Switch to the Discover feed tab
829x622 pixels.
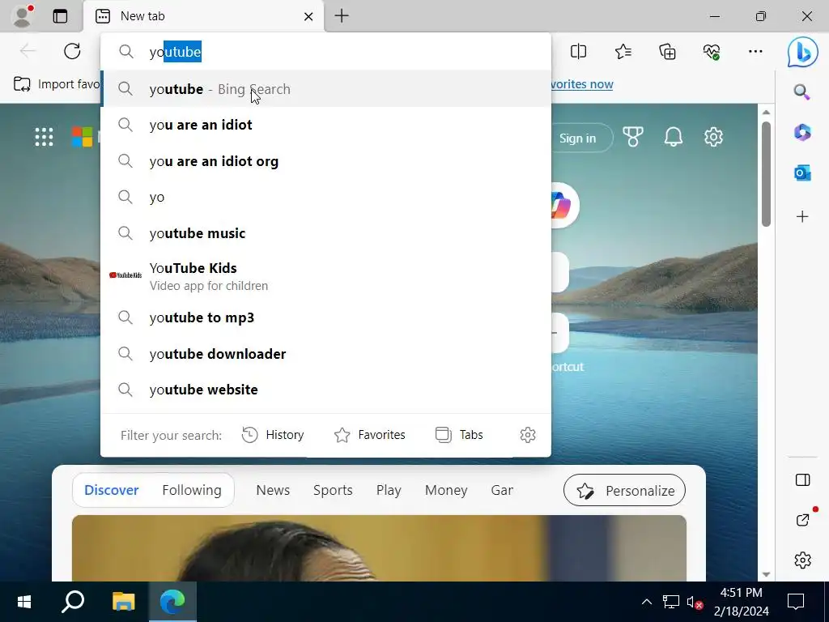tap(112, 490)
